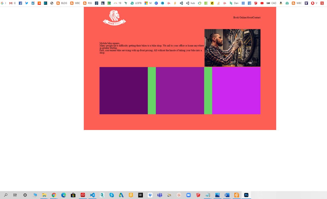Open Dropbox from the taskbar

(150, 195)
